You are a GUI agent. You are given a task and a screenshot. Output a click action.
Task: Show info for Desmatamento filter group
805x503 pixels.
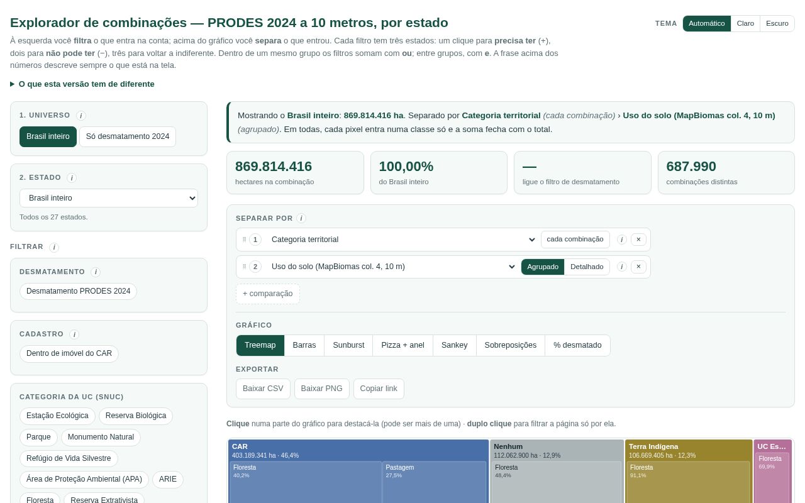pyautogui.click(x=95, y=272)
